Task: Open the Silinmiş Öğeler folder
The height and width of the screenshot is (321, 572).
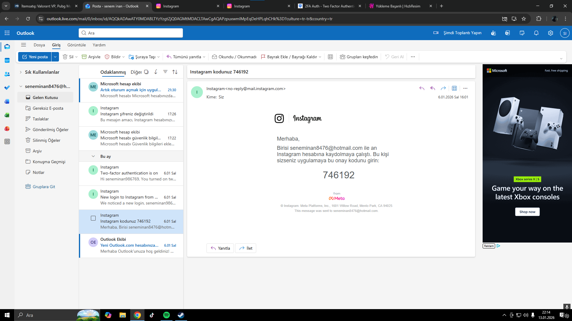Action: tap(45, 140)
